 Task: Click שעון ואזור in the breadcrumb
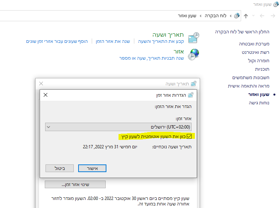[187, 16]
